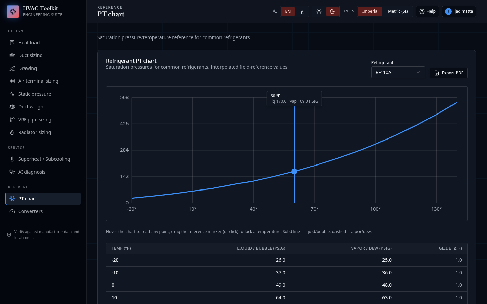
Task: Select Metric (SI) units
Action: click(x=398, y=11)
